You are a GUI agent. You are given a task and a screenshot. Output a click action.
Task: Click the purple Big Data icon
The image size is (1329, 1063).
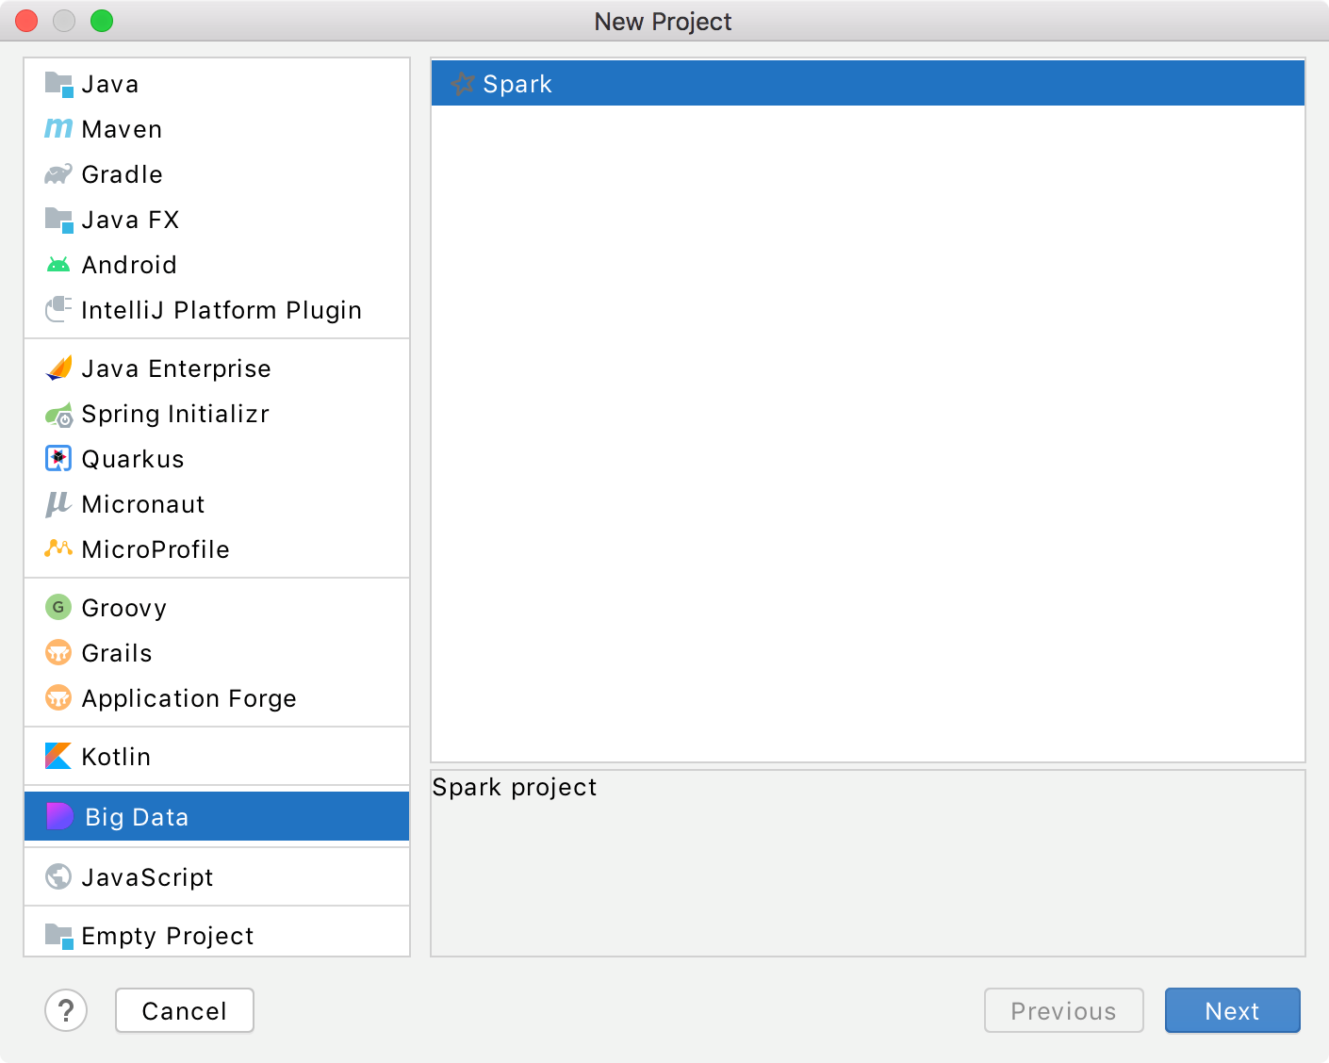[x=59, y=816]
